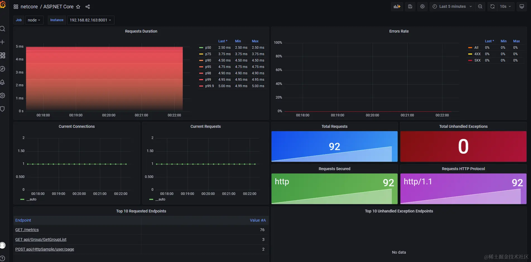The image size is (531, 262).
Task: Open the Errors Rate panel title menu
Action: click(399, 31)
